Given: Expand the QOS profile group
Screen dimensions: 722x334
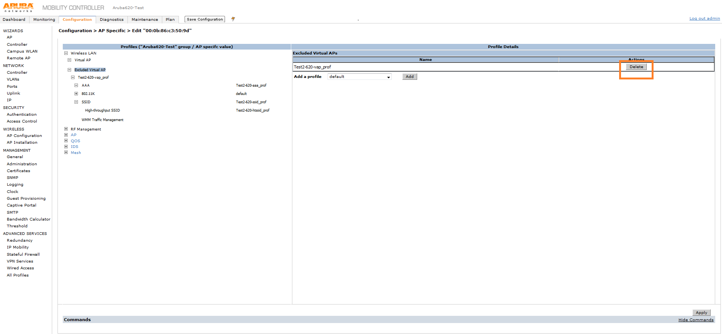Looking at the screenshot, I should [66, 141].
